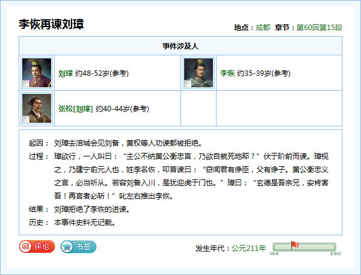The width and height of the screenshot is (361, 275).
Task: Click the 结果 section label
Action: point(37,209)
